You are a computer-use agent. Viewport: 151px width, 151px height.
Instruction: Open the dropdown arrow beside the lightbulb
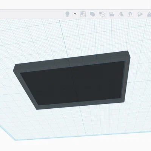[x=75, y=14]
